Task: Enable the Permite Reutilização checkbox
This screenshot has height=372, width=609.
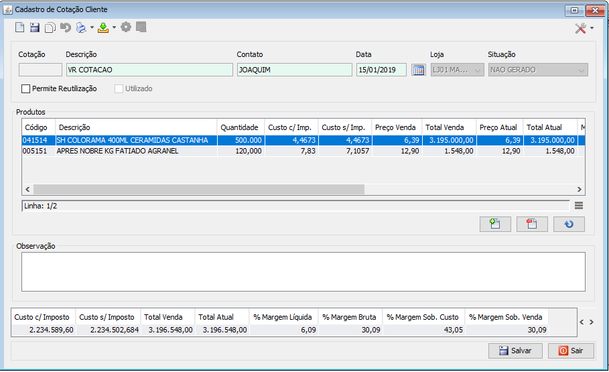Action: 26,88
